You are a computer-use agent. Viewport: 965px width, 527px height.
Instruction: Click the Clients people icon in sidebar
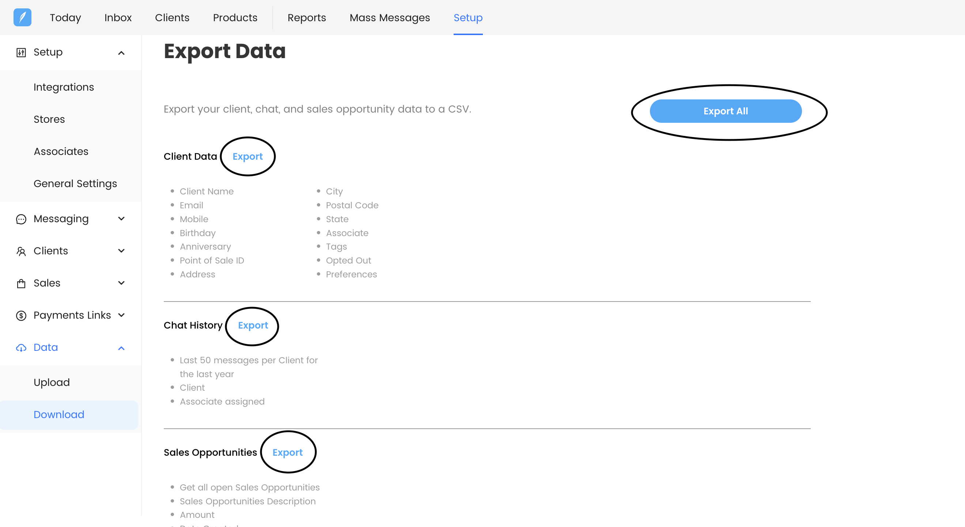21,251
